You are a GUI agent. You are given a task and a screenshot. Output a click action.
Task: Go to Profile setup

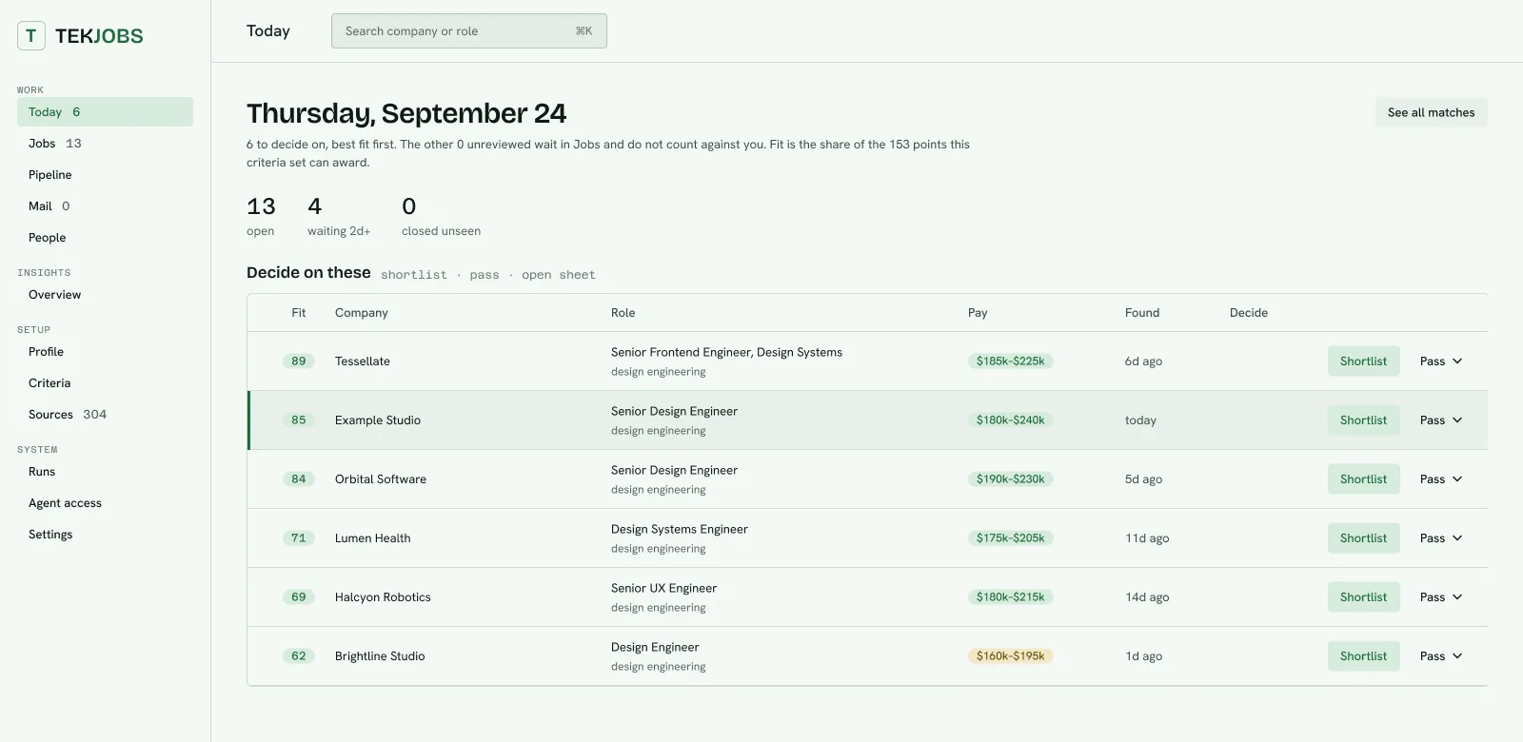[105, 351]
